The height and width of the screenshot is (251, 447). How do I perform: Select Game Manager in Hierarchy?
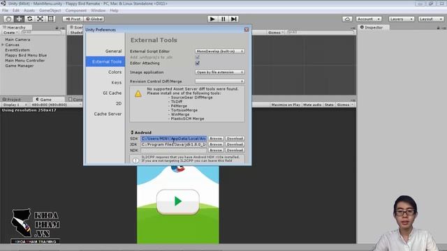point(19,66)
